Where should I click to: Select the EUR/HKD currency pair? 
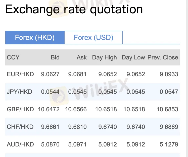point(20,74)
